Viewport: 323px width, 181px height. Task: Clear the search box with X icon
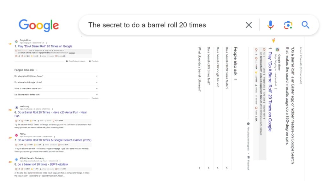(x=249, y=25)
